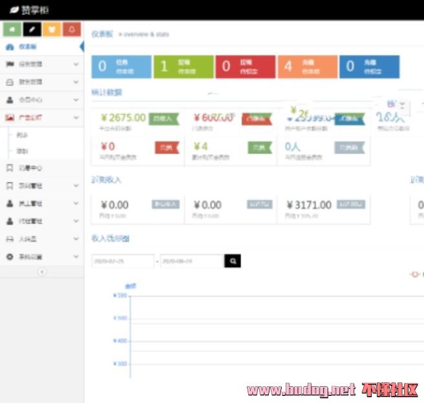Viewport: 424px width, 403px height.
Task: Click the red ribbon beside the ¥0 figure
Action: (x=167, y=147)
